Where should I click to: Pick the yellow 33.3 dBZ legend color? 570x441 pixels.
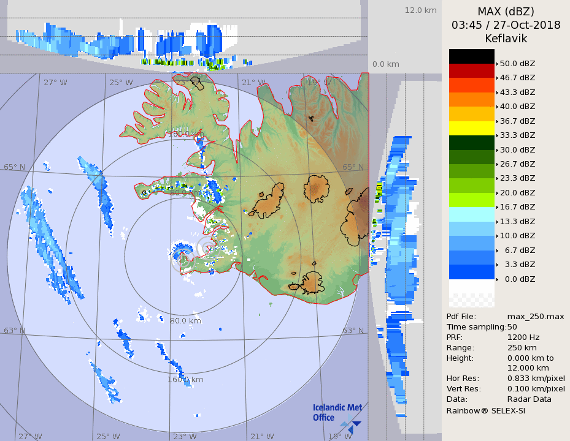point(471,128)
